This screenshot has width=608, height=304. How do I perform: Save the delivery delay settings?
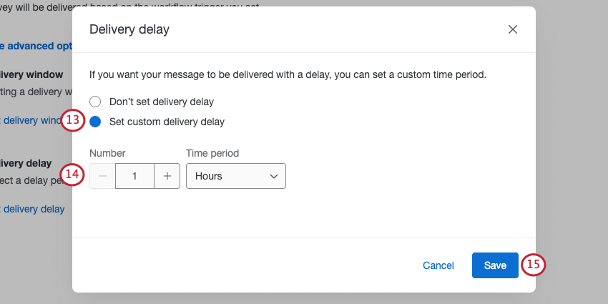point(495,265)
